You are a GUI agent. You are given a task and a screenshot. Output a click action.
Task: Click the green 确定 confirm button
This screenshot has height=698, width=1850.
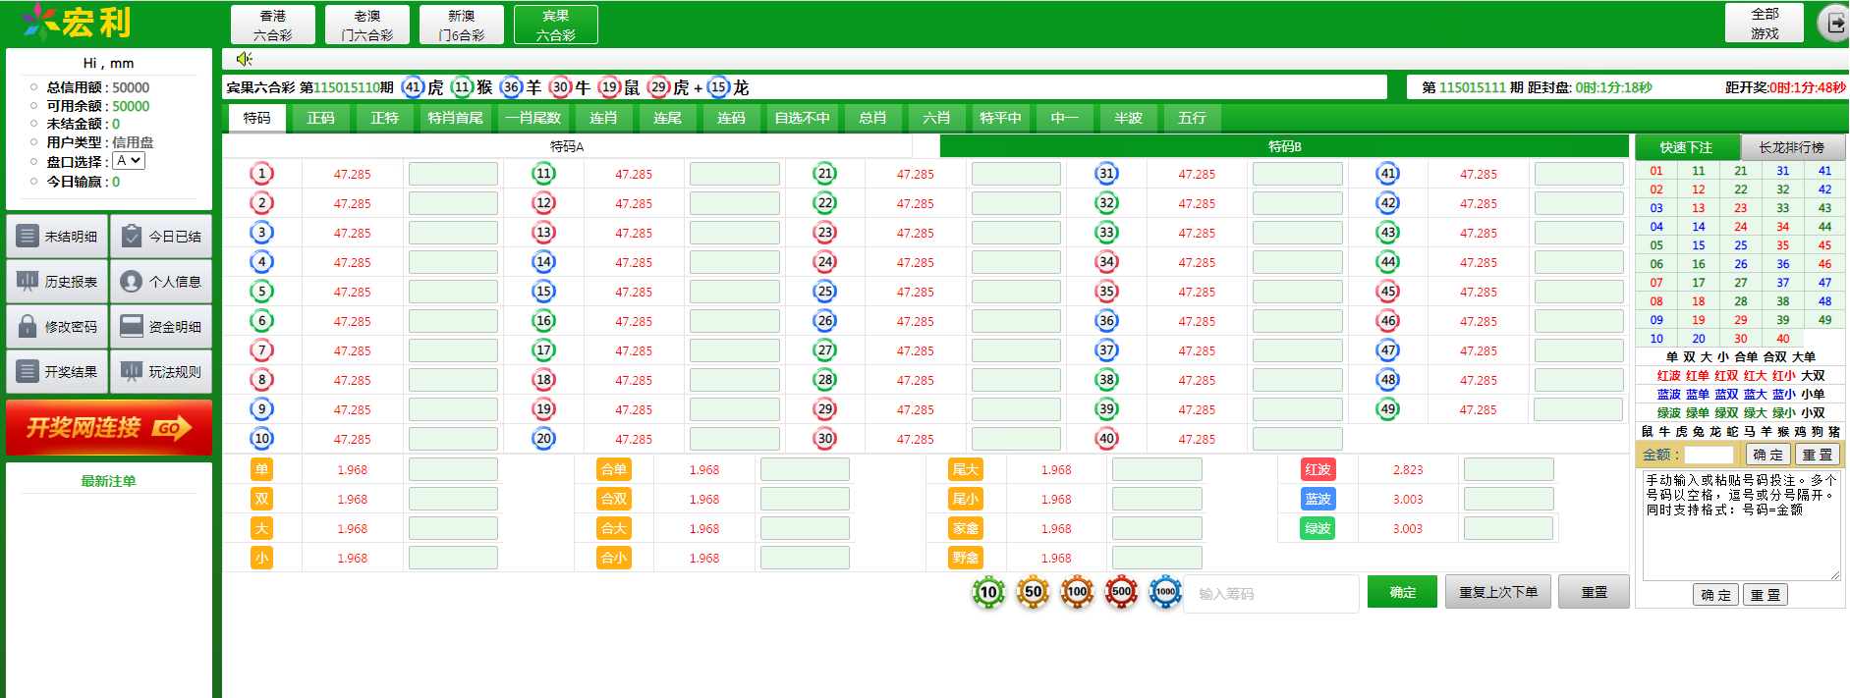[1402, 592]
